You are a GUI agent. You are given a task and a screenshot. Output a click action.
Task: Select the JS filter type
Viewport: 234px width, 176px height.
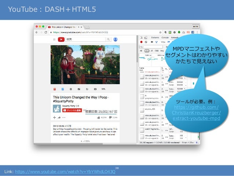[x=151, y=51]
